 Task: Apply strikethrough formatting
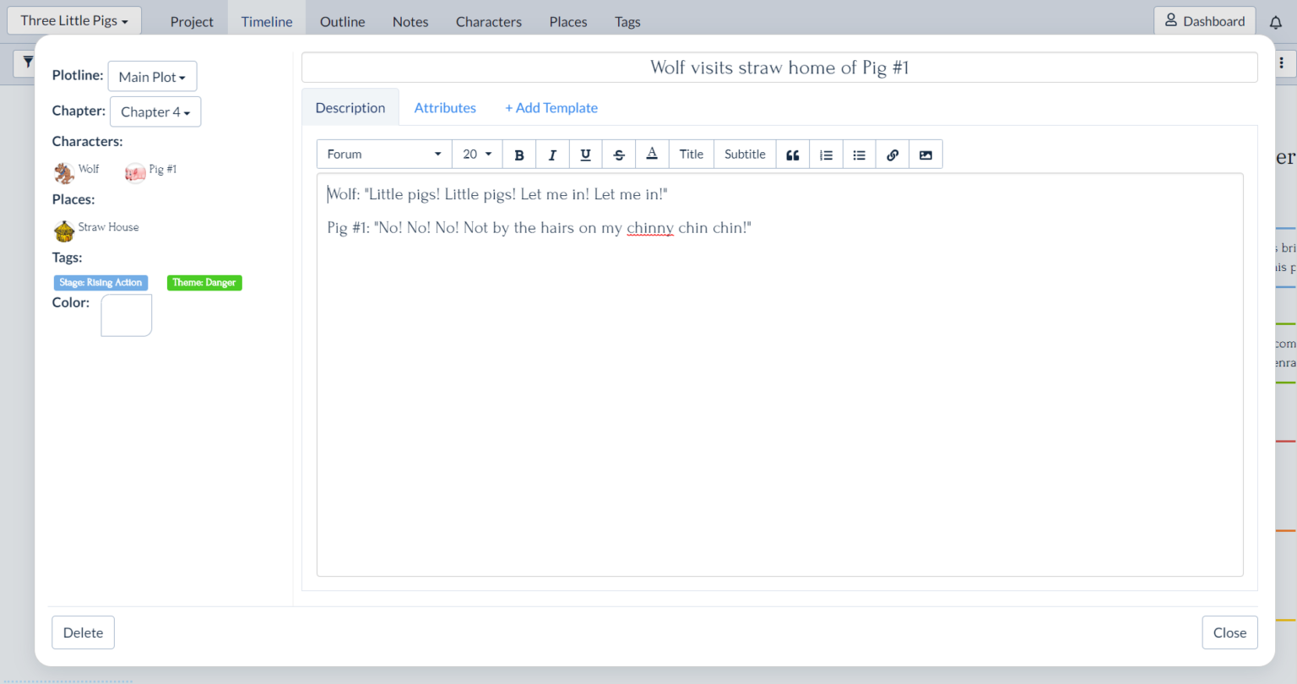[x=619, y=155]
